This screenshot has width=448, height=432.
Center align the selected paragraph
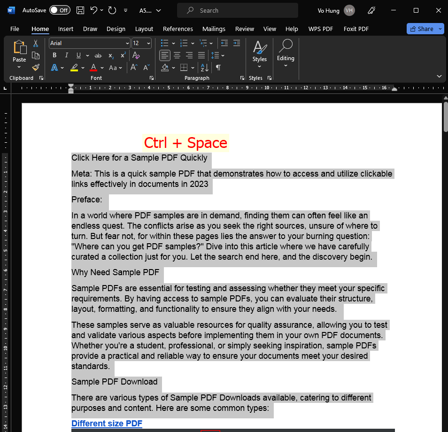click(x=177, y=55)
